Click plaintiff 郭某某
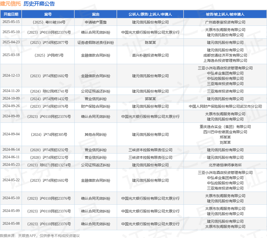The width and height of the screenshot is (267, 238). click(150, 99)
